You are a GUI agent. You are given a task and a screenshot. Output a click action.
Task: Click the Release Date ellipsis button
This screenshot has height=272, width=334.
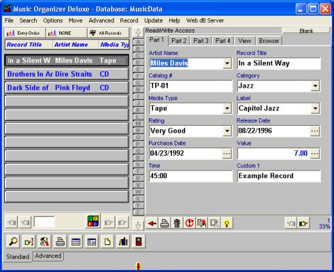pyautogui.click(x=315, y=131)
